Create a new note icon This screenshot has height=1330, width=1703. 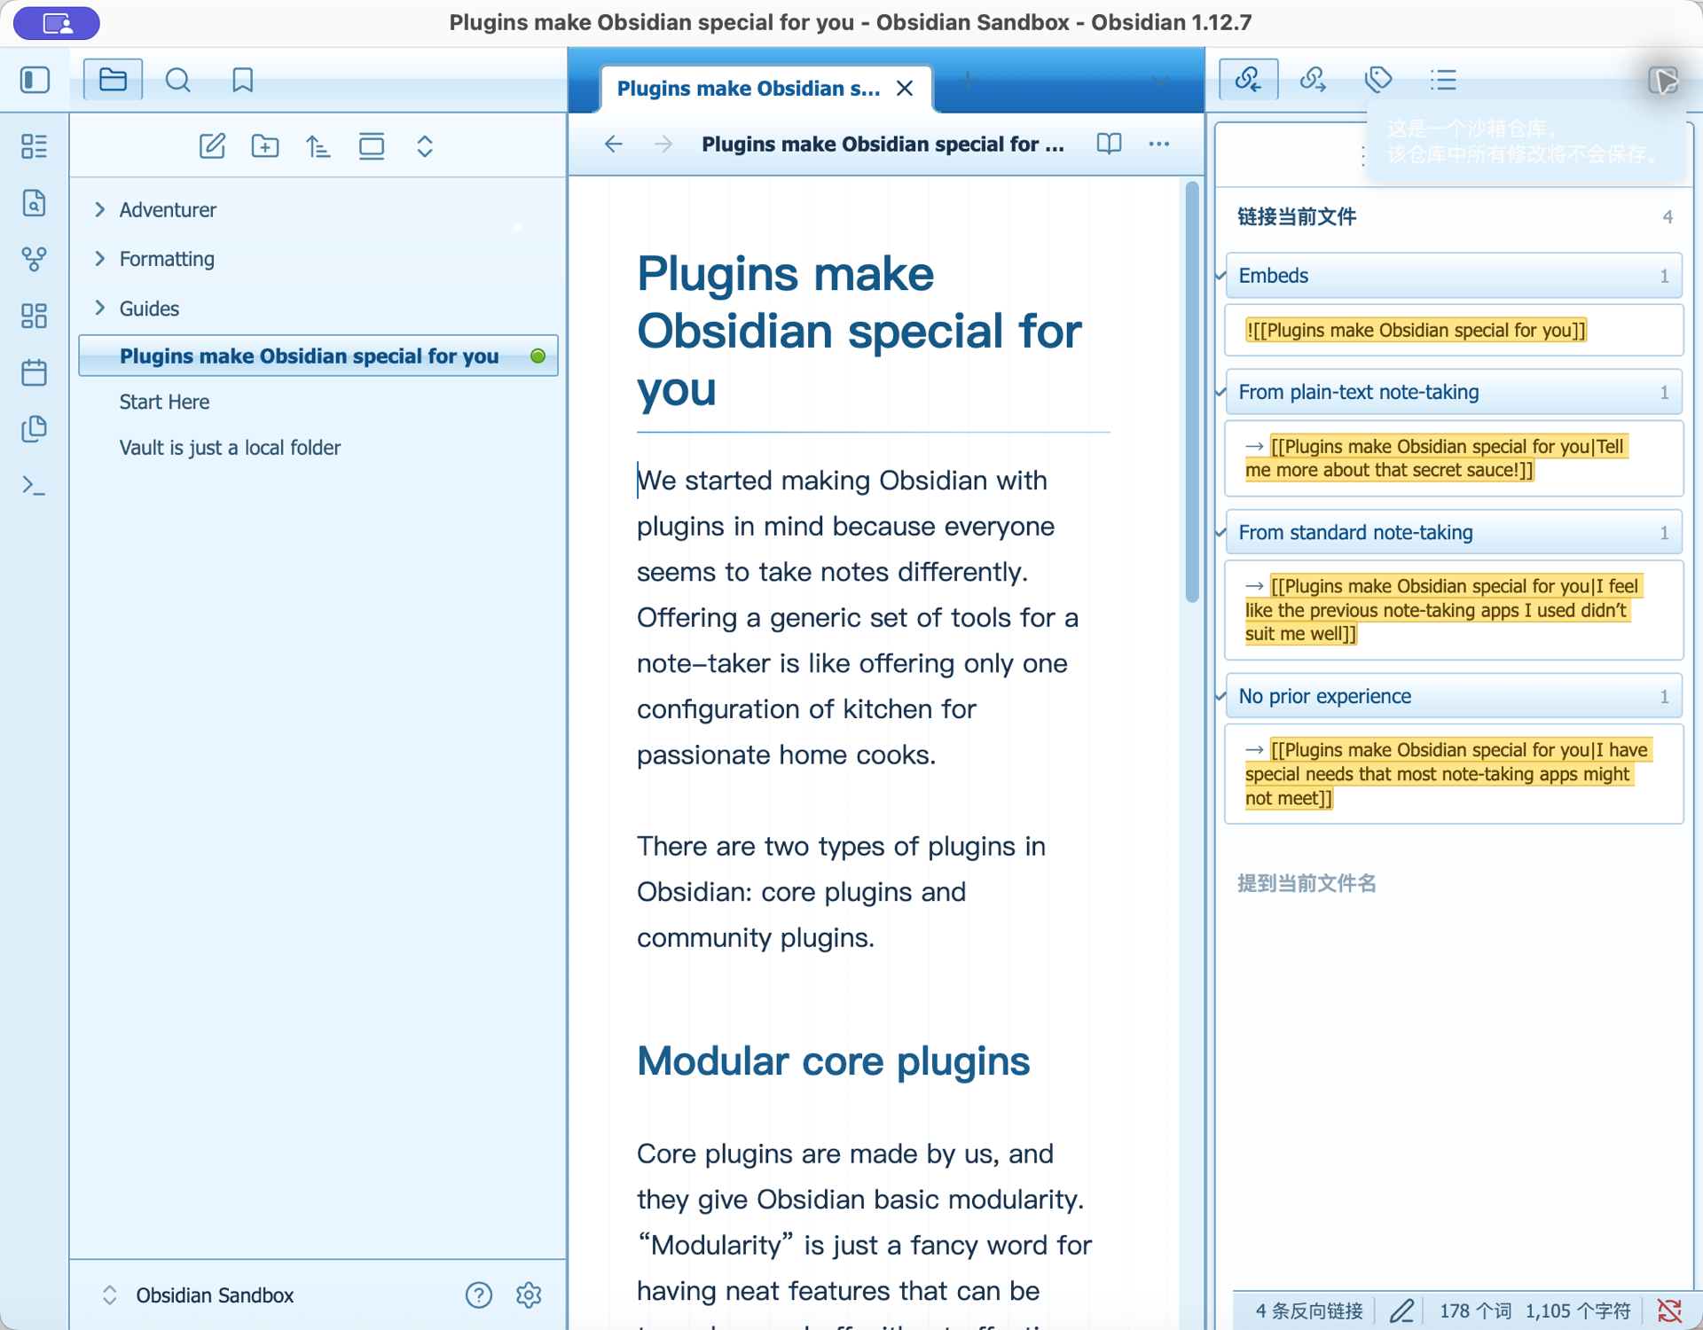coord(212,146)
